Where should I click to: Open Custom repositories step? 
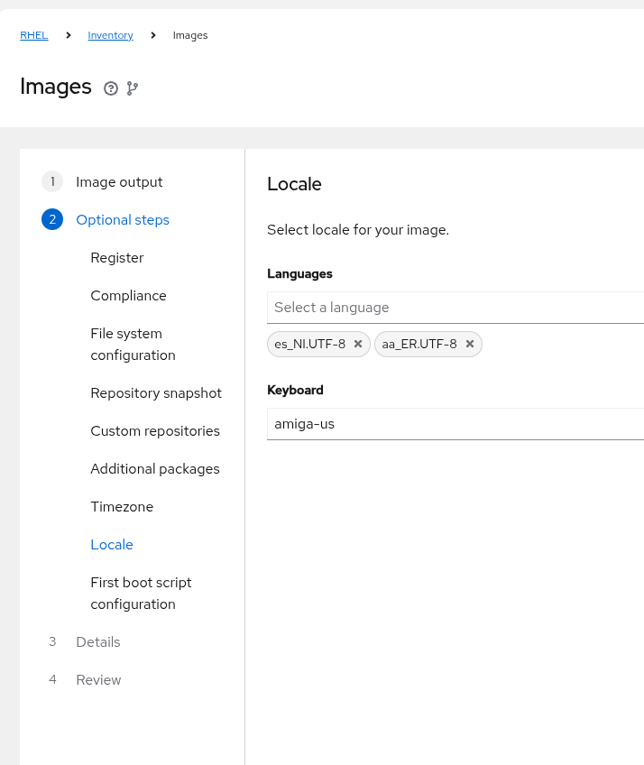click(155, 431)
